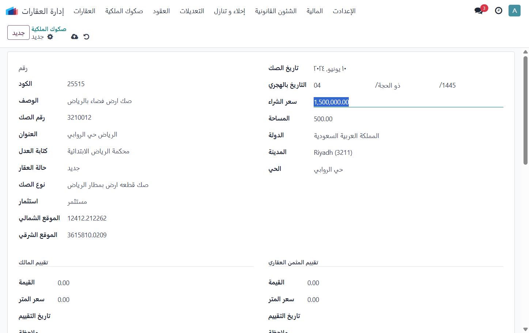The image size is (529, 333).
Task: Click owner valuation القيمة field 0.00
Action: [155, 283]
